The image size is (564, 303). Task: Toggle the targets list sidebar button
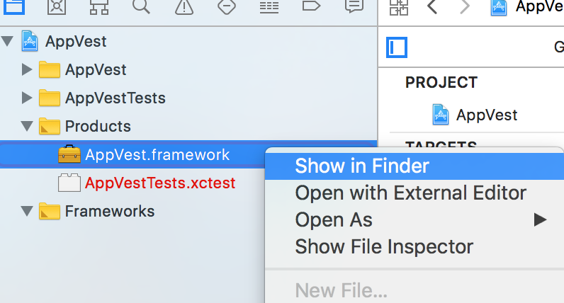397,47
